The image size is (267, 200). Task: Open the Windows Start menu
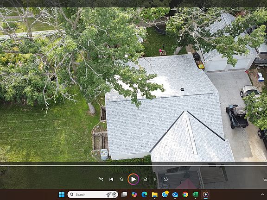[62, 194]
